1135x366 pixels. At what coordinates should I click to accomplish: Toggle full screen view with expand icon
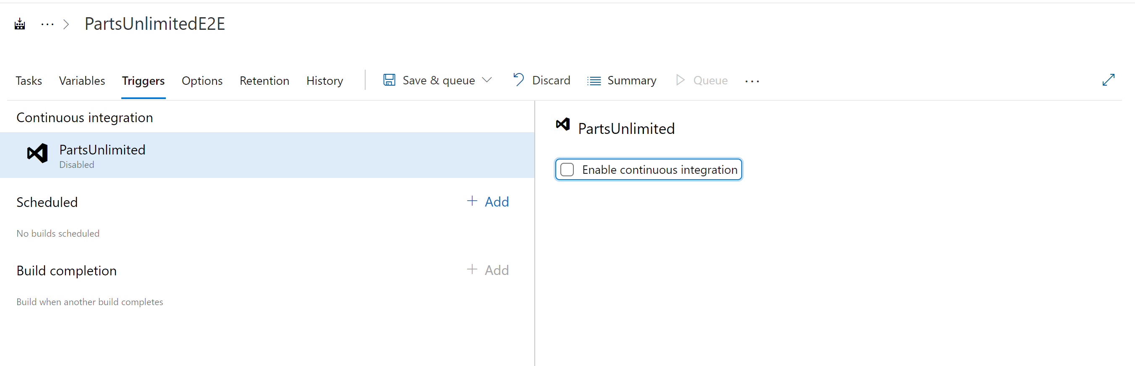point(1108,80)
